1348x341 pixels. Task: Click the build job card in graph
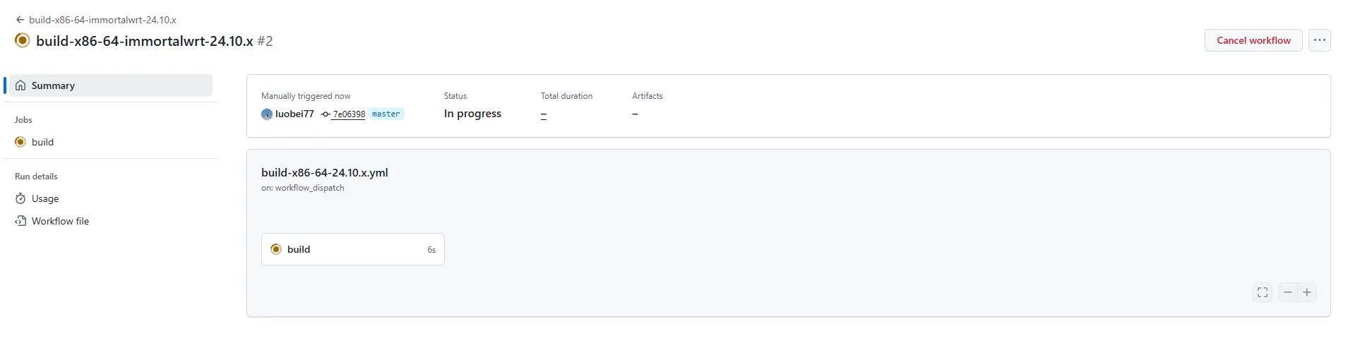352,249
